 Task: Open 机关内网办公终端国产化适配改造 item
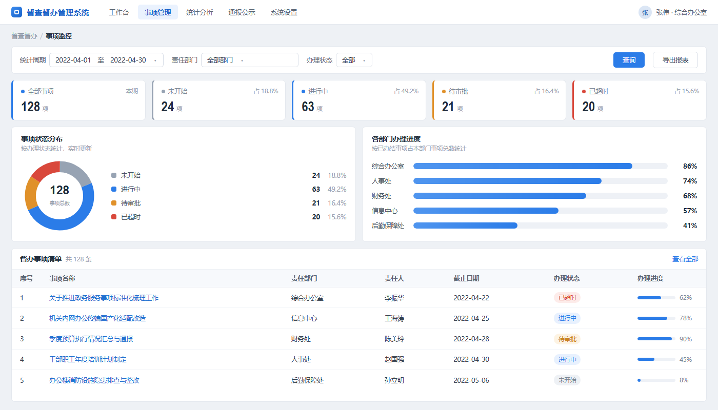97,318
